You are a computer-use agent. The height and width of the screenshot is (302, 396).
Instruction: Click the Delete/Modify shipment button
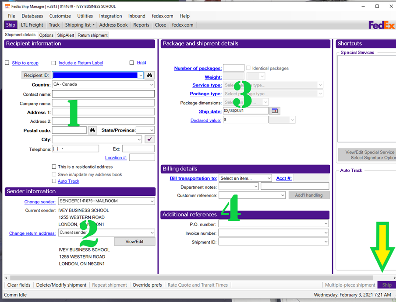[x=61, y=285]
